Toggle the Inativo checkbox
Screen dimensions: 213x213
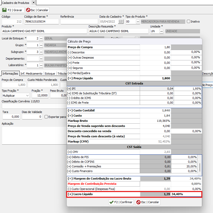(x=188, y=22)
